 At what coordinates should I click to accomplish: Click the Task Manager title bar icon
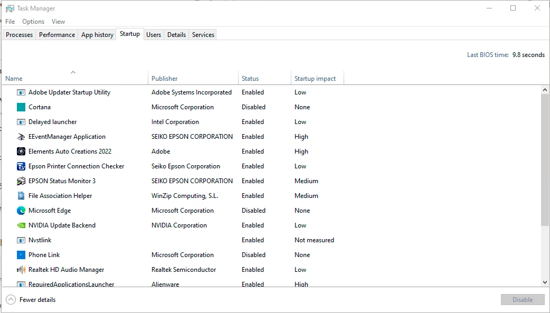point(10,8)
